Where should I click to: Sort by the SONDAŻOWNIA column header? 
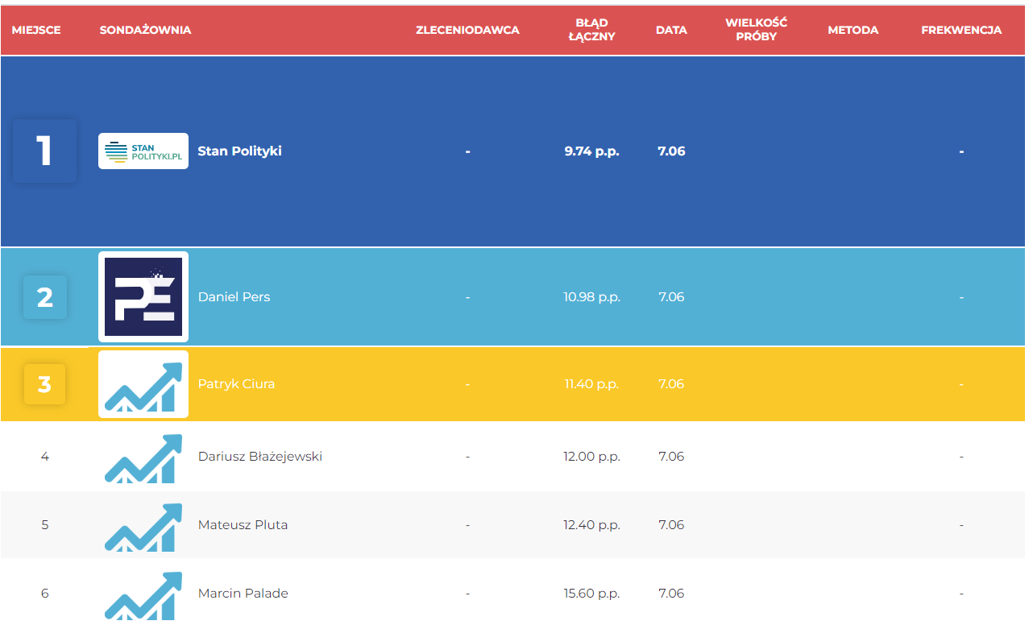coord(145,30)
